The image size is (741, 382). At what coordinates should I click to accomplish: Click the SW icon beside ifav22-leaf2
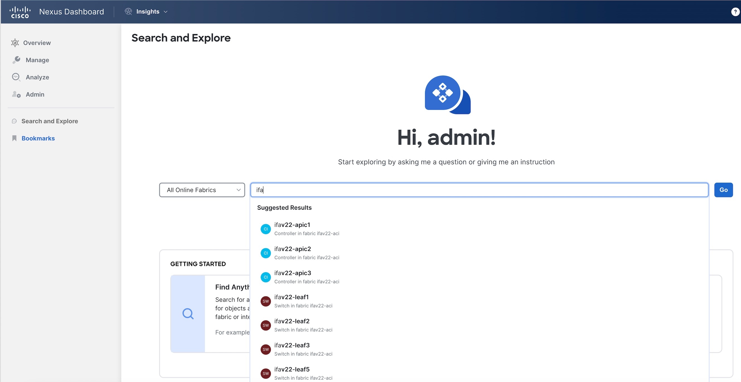click(265, 325)
